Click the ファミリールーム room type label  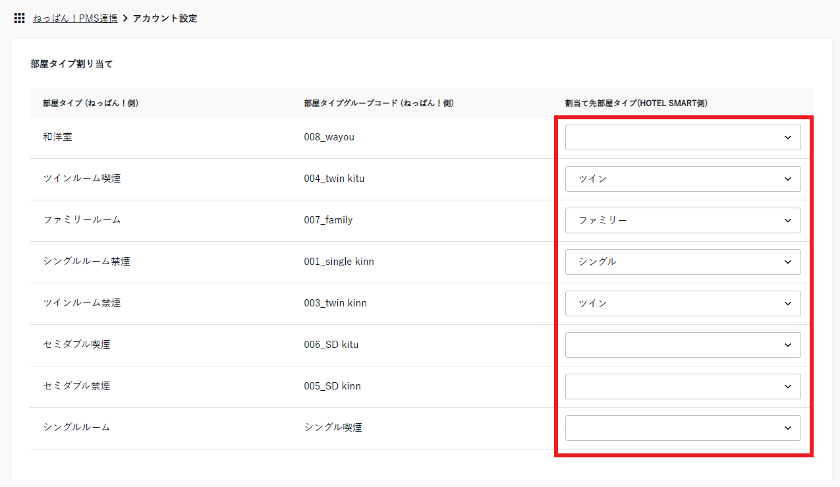(82, 220)
